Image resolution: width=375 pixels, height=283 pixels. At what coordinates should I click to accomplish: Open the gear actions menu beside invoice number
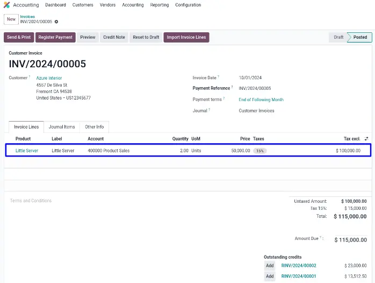click(x=56, y=22)
